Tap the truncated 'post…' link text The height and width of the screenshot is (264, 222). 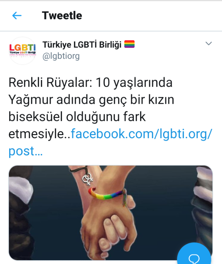(x=25, y=151)
